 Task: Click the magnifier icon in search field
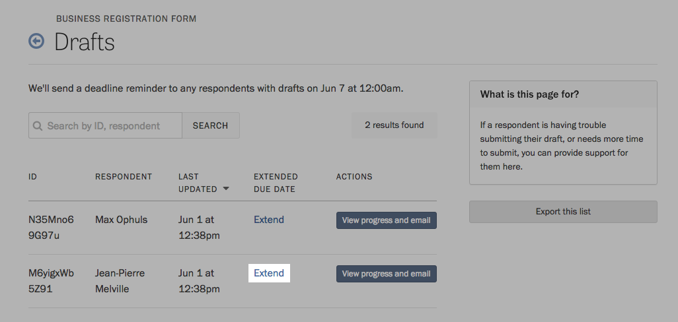(x=38, y=125)
